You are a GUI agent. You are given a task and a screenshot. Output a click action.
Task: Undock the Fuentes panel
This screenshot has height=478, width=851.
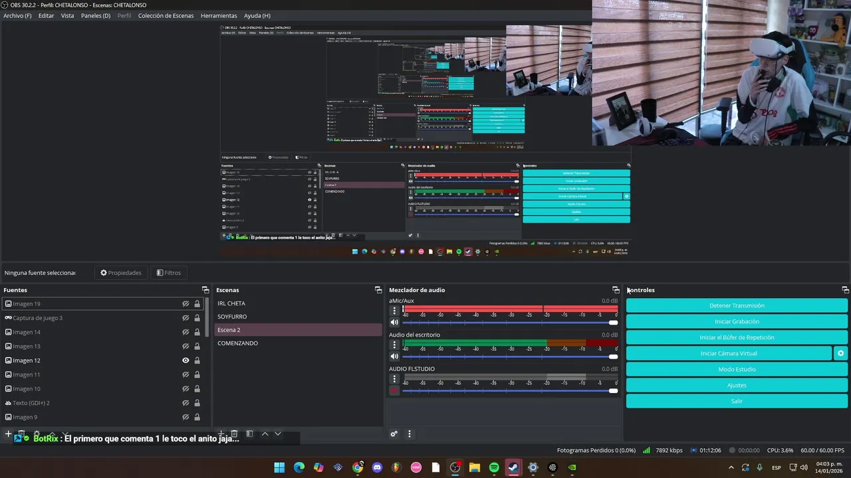[x=205, y=290]
